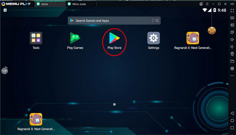This screenshot has height=135, width=236.
Task: Click the search magnifier icon
Action: [157, 21]
